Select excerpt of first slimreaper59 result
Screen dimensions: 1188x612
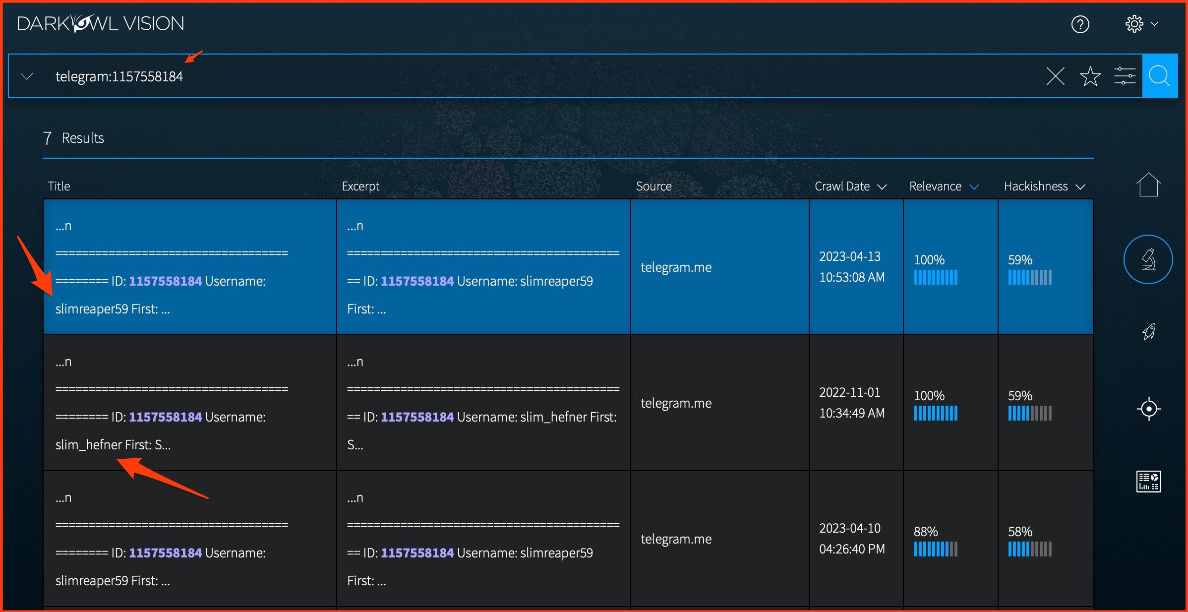(483, 267)
